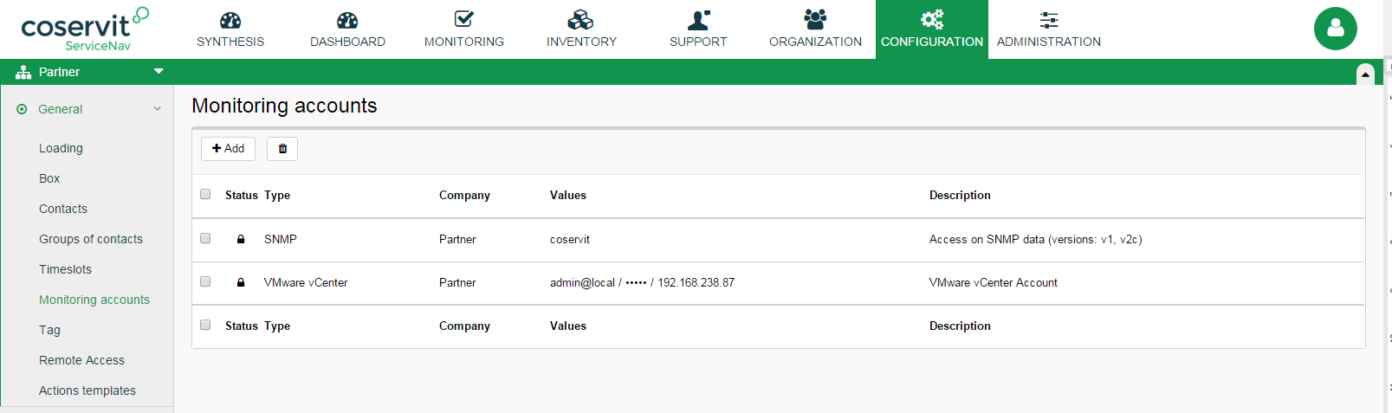Open the Monitoring checkmark icon
1392x413 pixels.
[x=464, y=19]
